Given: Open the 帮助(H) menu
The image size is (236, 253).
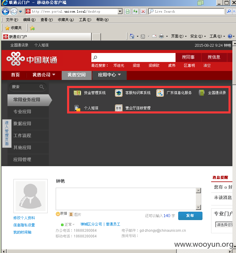Looking at the screenshot, I should point(102,20).
